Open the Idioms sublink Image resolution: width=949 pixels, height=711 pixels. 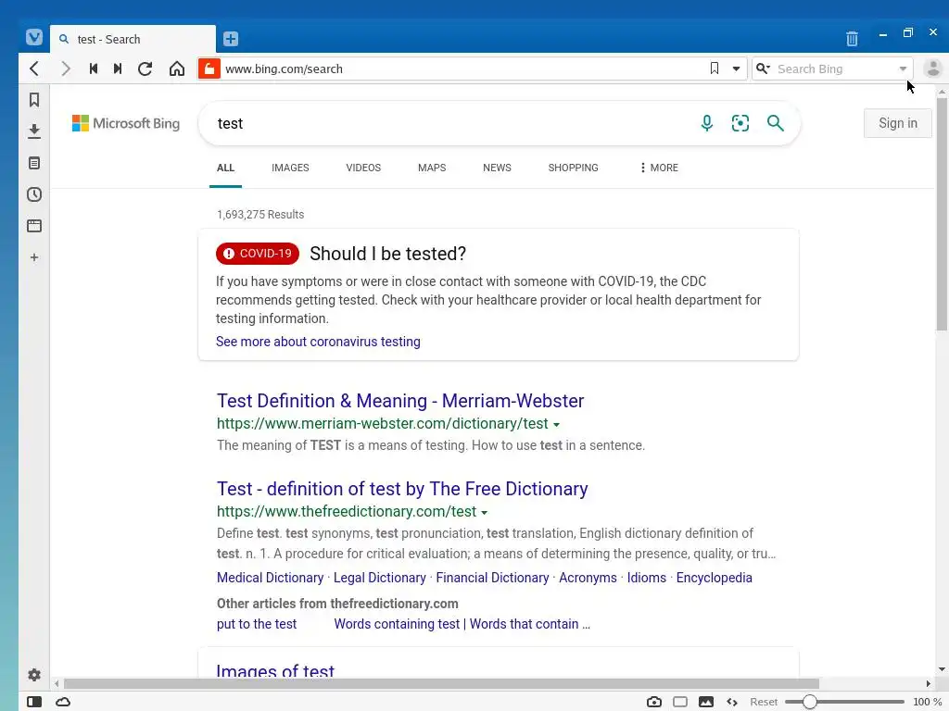pos(646,578)
